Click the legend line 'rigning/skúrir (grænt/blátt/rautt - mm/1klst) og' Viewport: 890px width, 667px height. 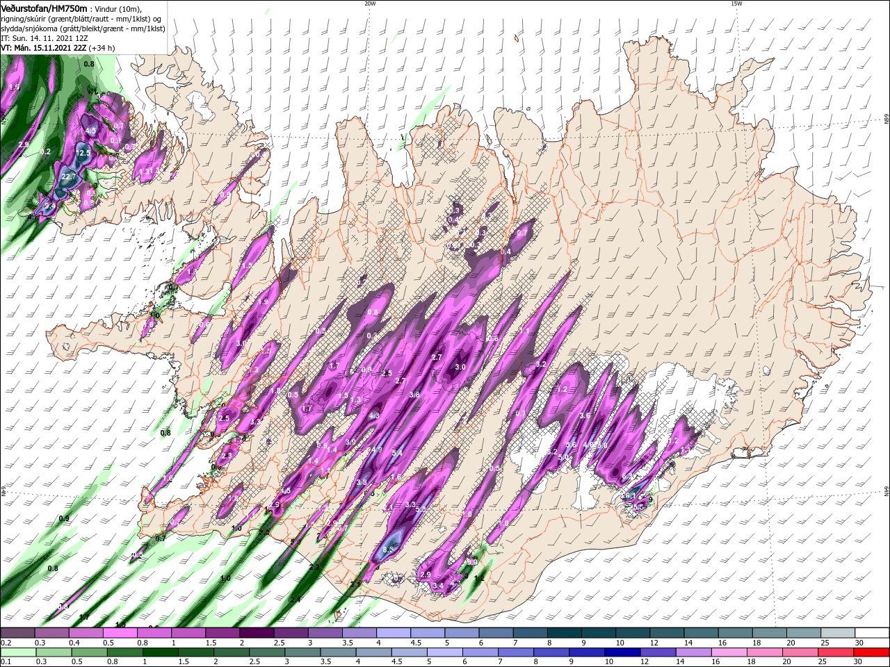click(82, 19)
